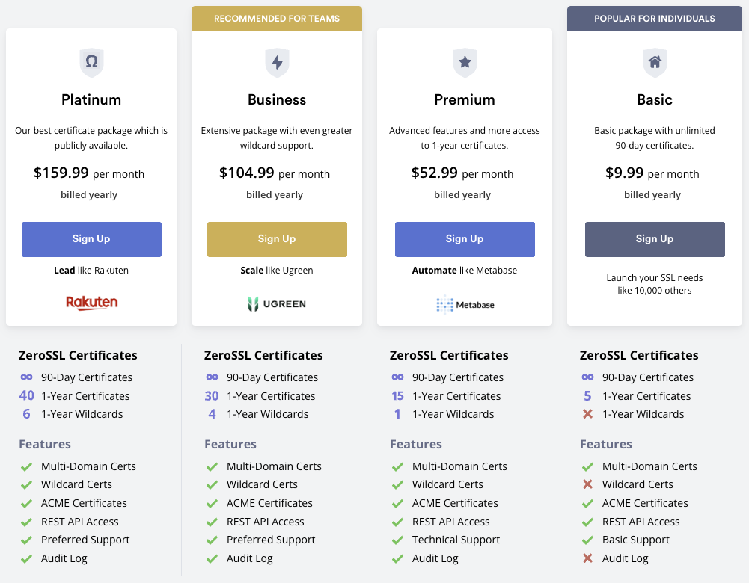Expand the Basic Features section header

(x=606, y=444)
